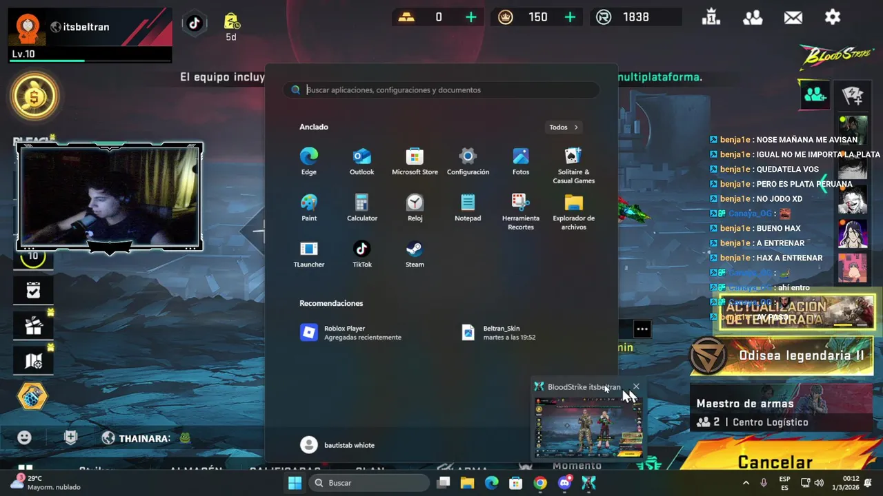Close the BloodStrike taskbar preview
The image size is (883, 496).
click(636, 387)
